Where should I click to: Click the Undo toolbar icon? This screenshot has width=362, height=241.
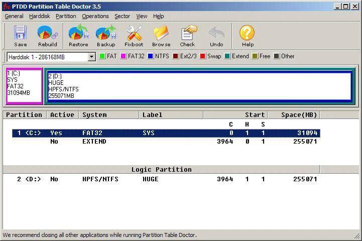tap(216, 36)
